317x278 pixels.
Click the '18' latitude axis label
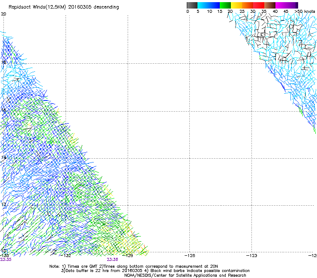3,62
